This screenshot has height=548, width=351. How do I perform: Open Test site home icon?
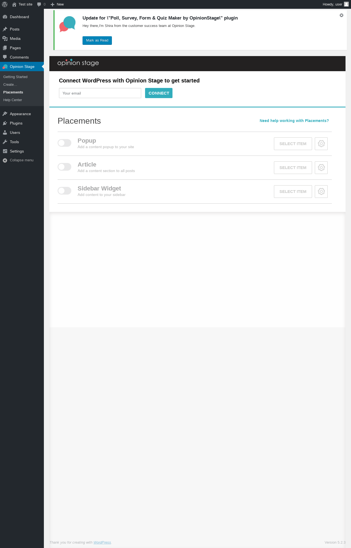pyautogui.click(x=14, y=4)
